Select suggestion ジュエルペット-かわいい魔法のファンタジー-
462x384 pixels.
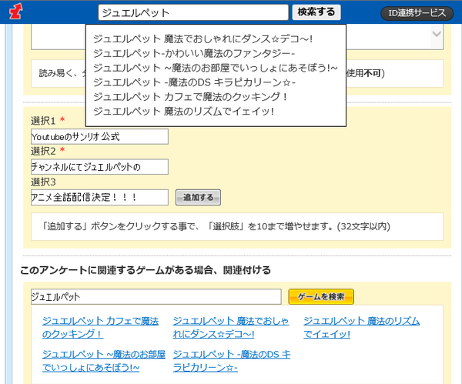click(194, 53)
